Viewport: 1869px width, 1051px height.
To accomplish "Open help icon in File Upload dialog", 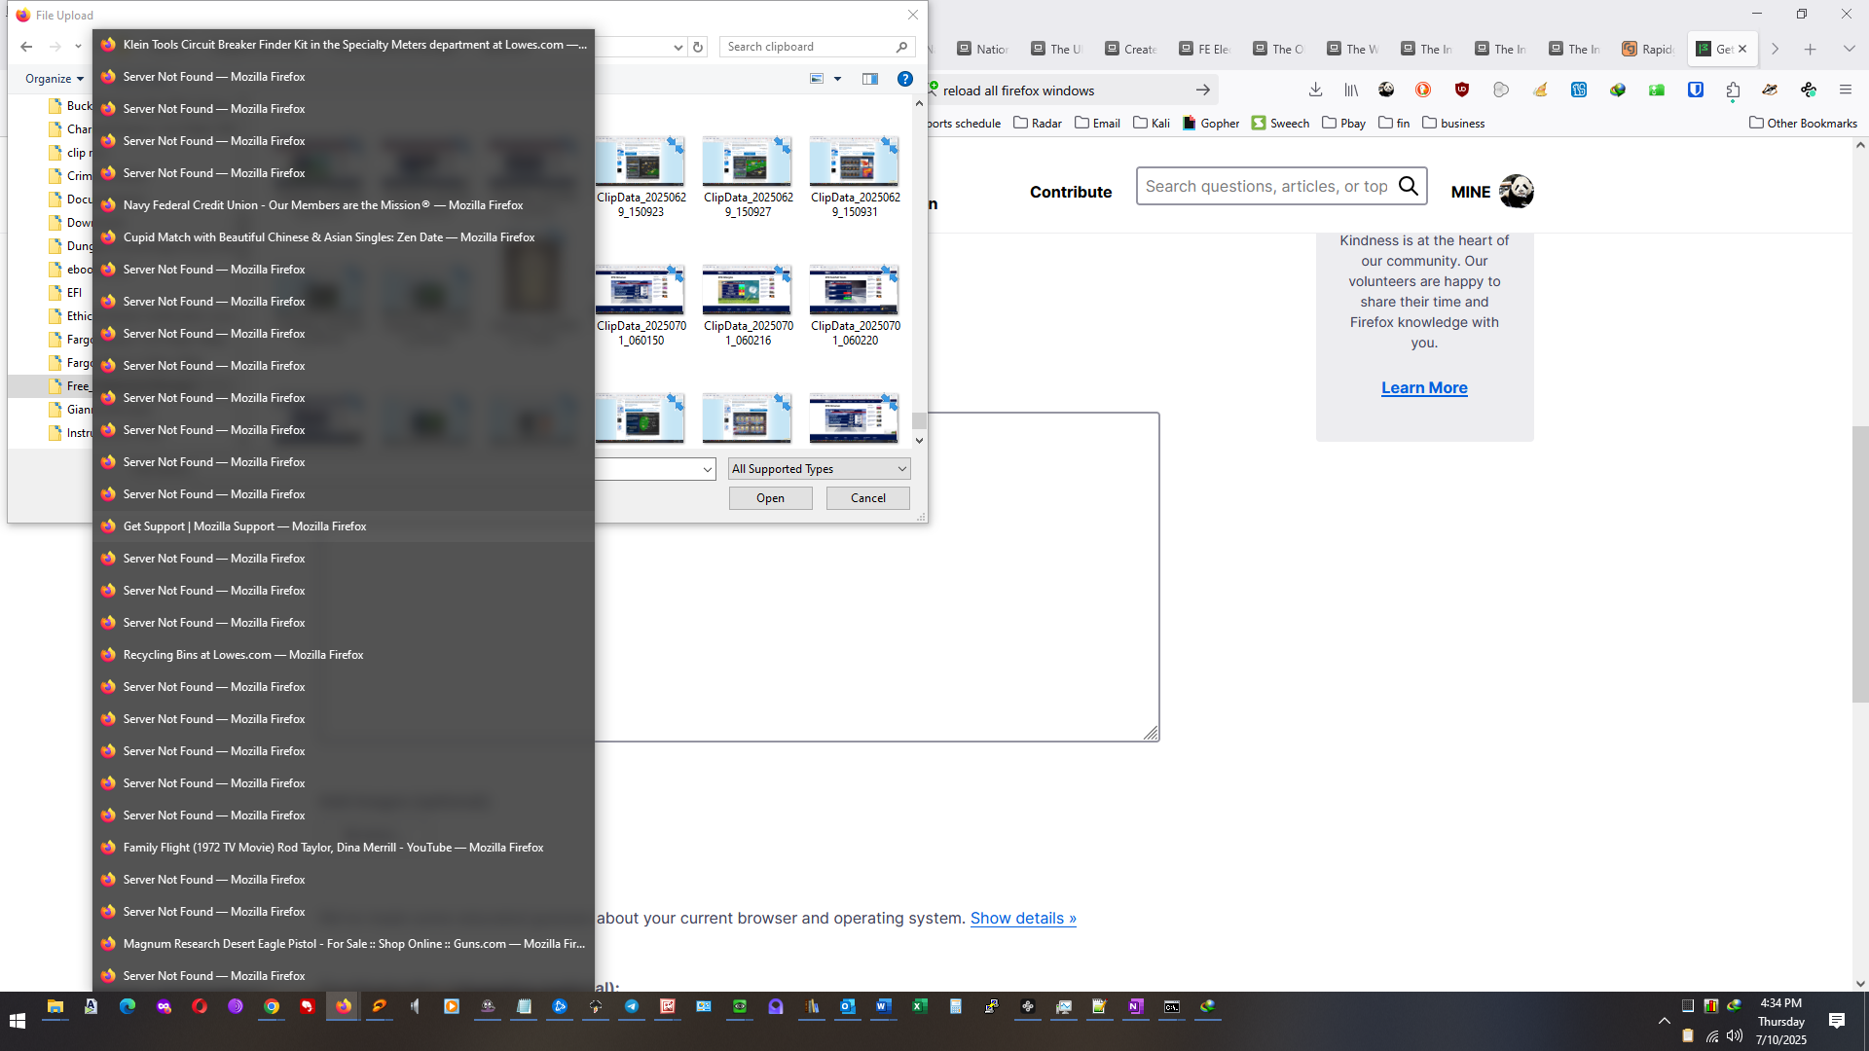I will (905, 79).
